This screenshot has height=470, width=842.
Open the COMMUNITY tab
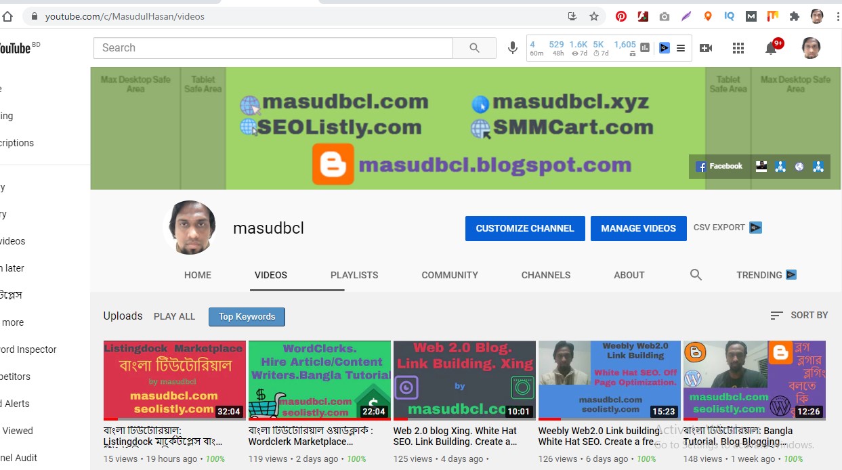click(x=450, y=275)
